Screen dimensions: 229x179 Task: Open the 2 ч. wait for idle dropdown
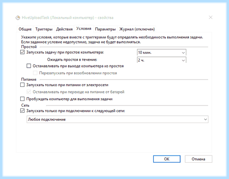click(161, 60)
